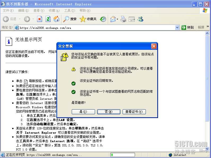This screenshot has height=158, width=211.
Task: Open the 工具(T) menu
Action: point(69,11)
